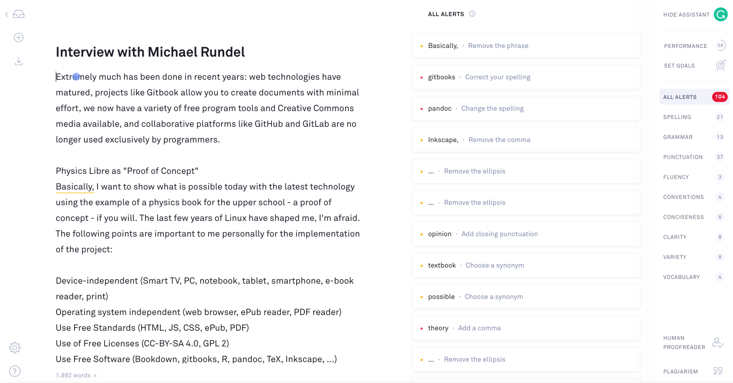Viewport: 733px width, 383px height.
Task: Click the underlined word 'Basically,' in text
Action: [x=74, y=186]
